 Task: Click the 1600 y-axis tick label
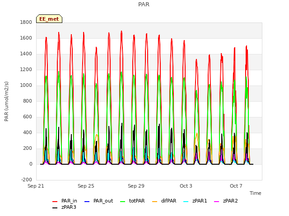coord(26,38)
